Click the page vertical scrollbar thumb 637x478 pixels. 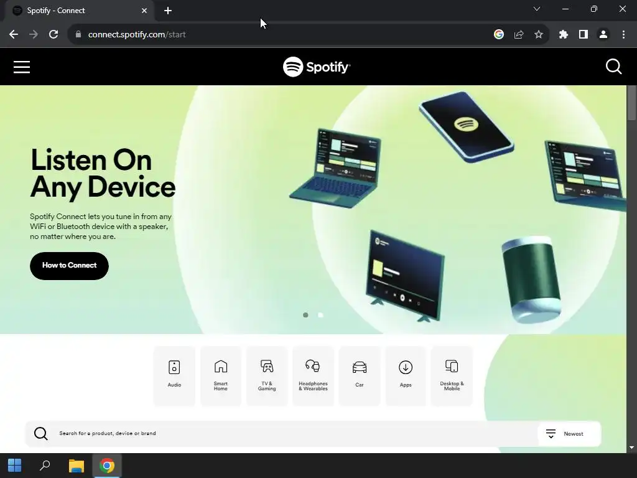[x=631, y=103]
